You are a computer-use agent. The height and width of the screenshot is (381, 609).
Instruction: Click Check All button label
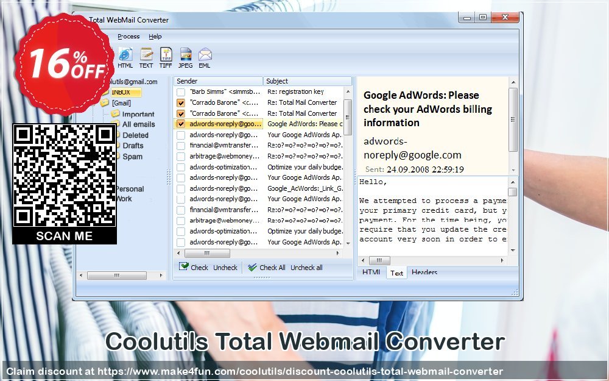(x=272, y=268)
